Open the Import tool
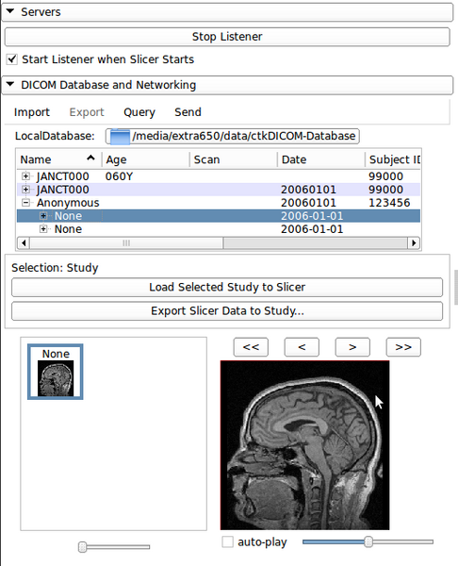The width and height of the screenshot is (458, 566). click(x=32, y=112)
